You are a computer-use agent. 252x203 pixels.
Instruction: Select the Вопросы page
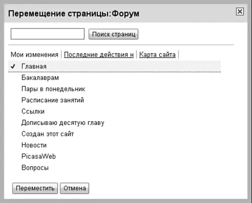click(x=35, y=168)
